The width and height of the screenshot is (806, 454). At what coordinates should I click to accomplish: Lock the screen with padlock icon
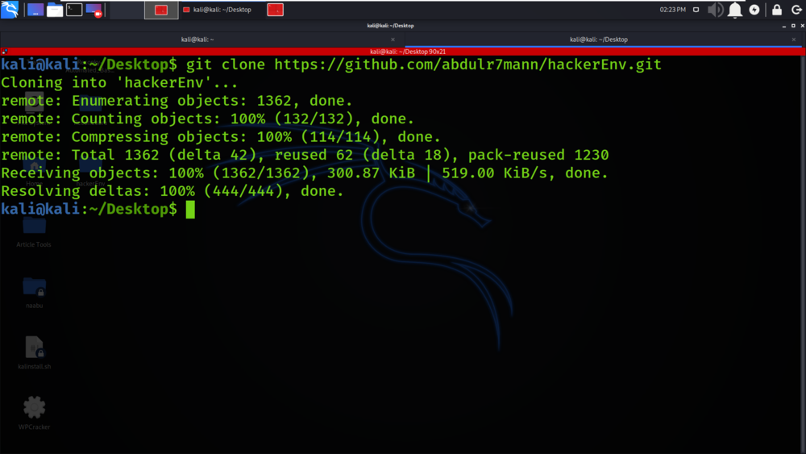pos(777,10)
